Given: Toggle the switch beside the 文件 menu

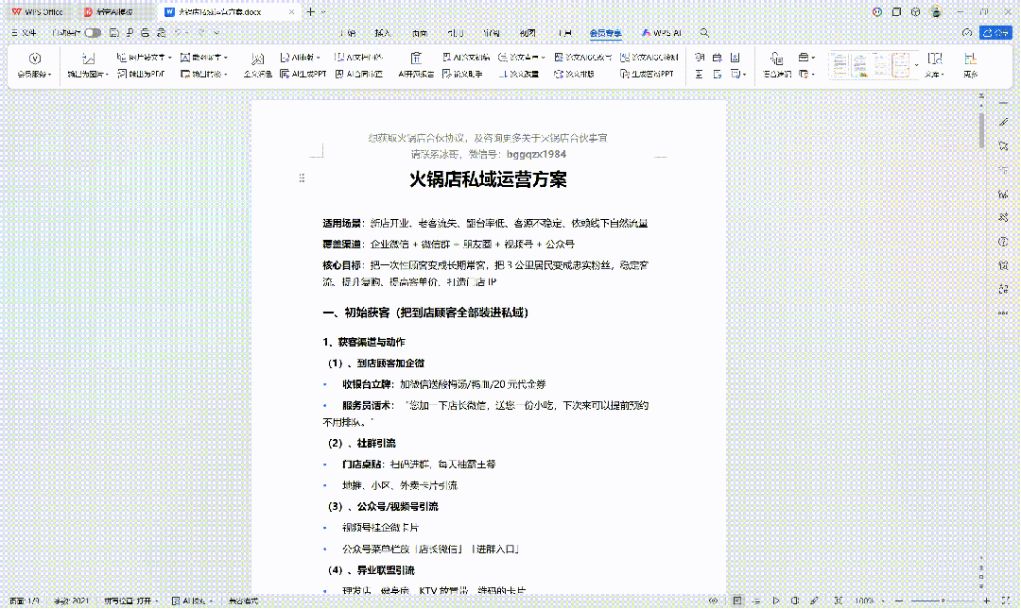Looking at the screenshot, I should click(x=93, y=32).
